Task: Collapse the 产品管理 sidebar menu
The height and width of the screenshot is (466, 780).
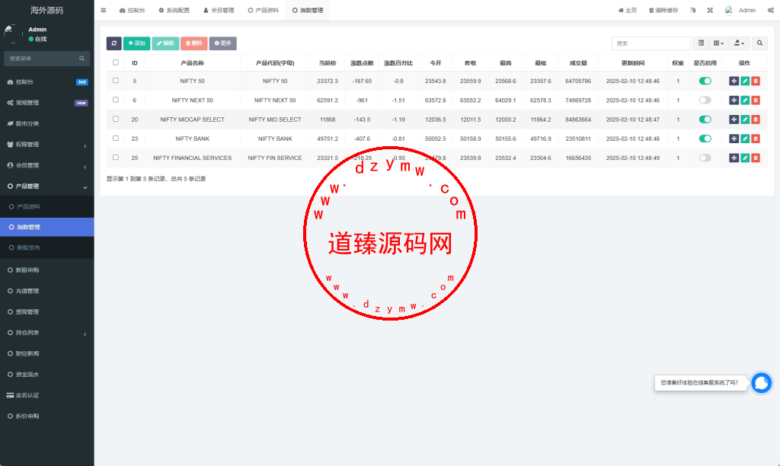Action: [46, 187]
